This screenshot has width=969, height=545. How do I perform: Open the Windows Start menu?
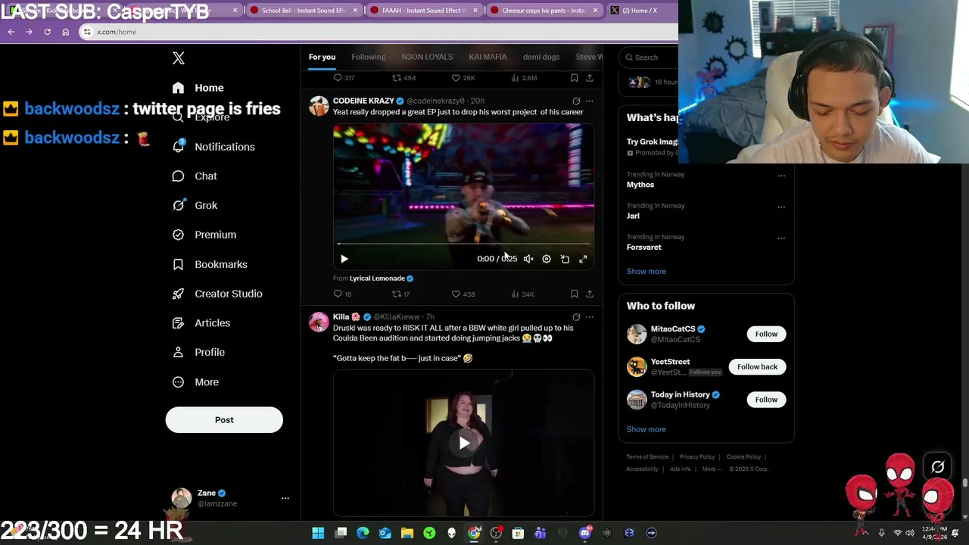[x=318, y=533]
